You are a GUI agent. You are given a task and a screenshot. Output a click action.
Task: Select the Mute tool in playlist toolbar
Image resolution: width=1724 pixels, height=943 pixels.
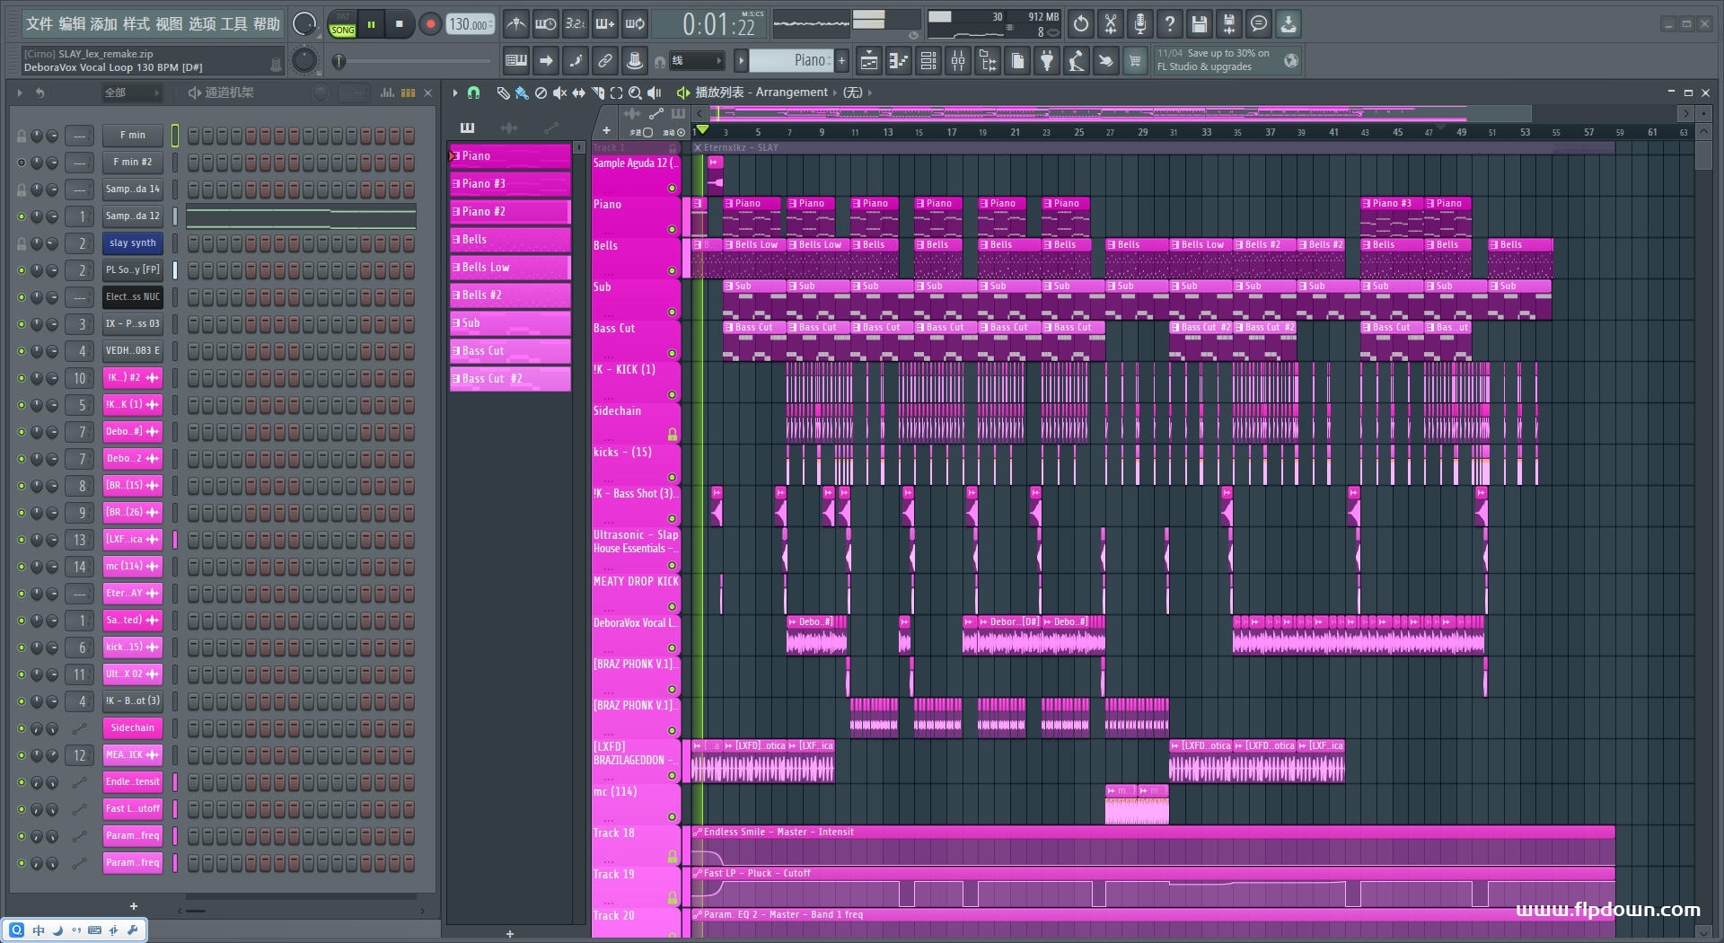pyautogui.click(x=559, y=93)
